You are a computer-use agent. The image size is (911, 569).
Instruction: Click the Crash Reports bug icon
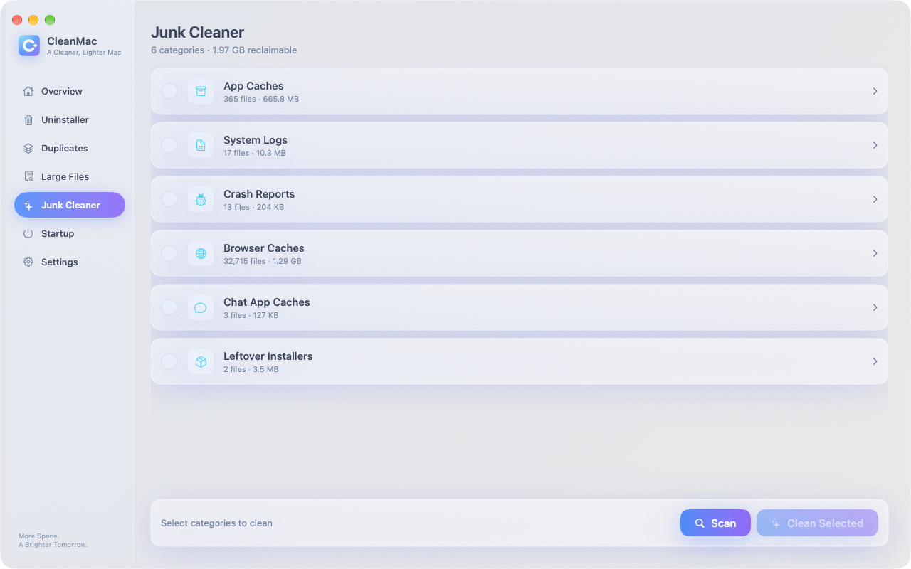201,199
